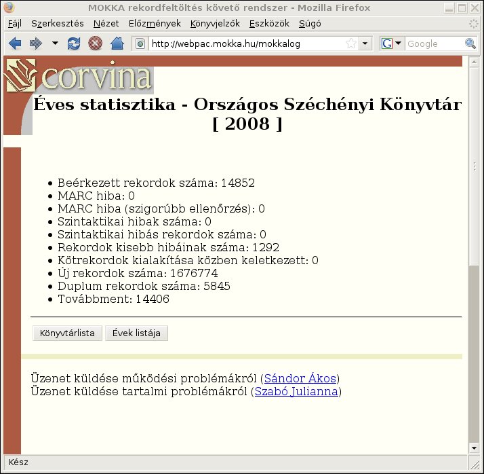Image resolution: width=484 pixels, height=474 pixels.
Task: Open the Előzmények menu
Action: point(155,24)
